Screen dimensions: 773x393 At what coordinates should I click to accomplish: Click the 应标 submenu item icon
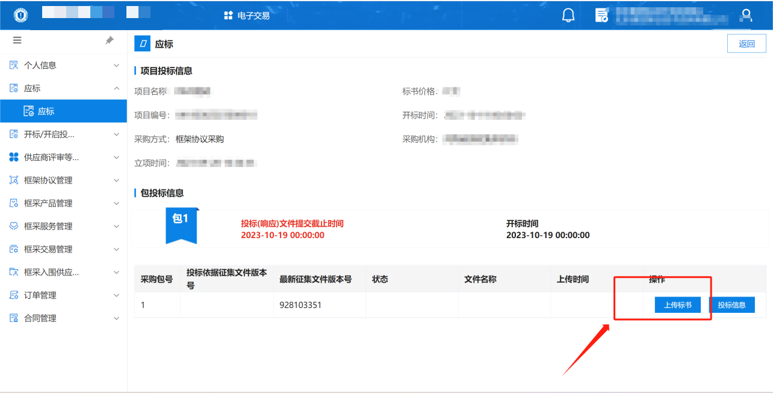click(x=28, y=111)
